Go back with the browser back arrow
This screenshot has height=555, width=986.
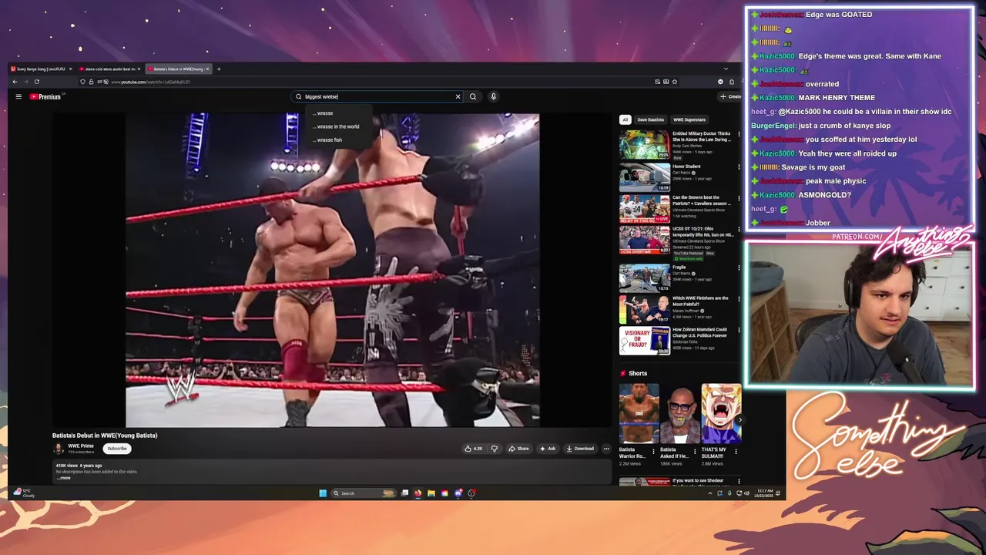[15, 82]
